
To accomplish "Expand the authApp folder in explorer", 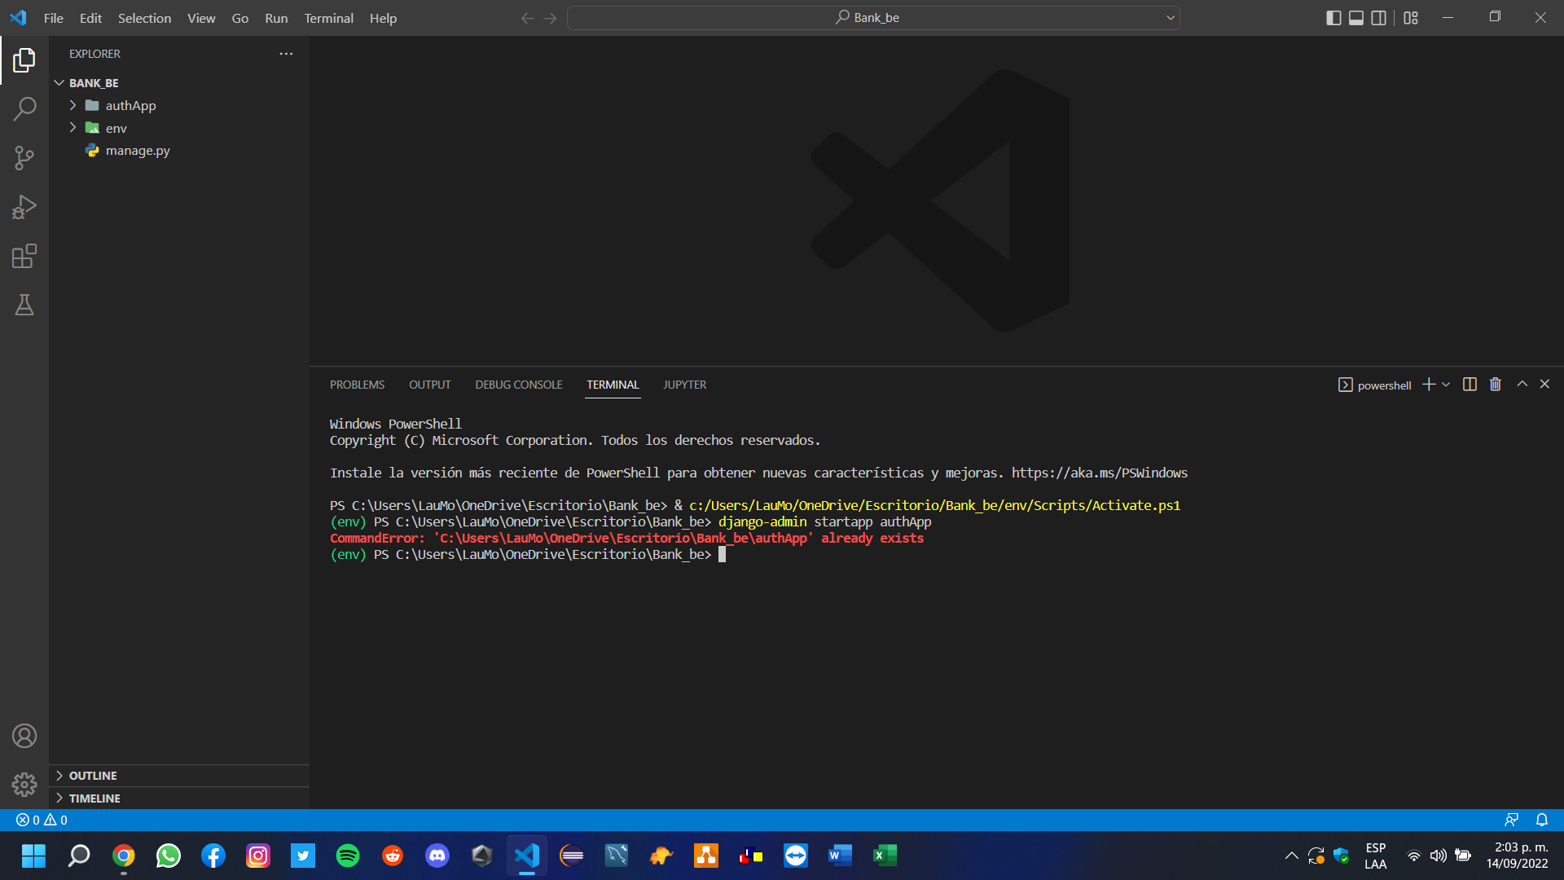I will click(73, 105).
